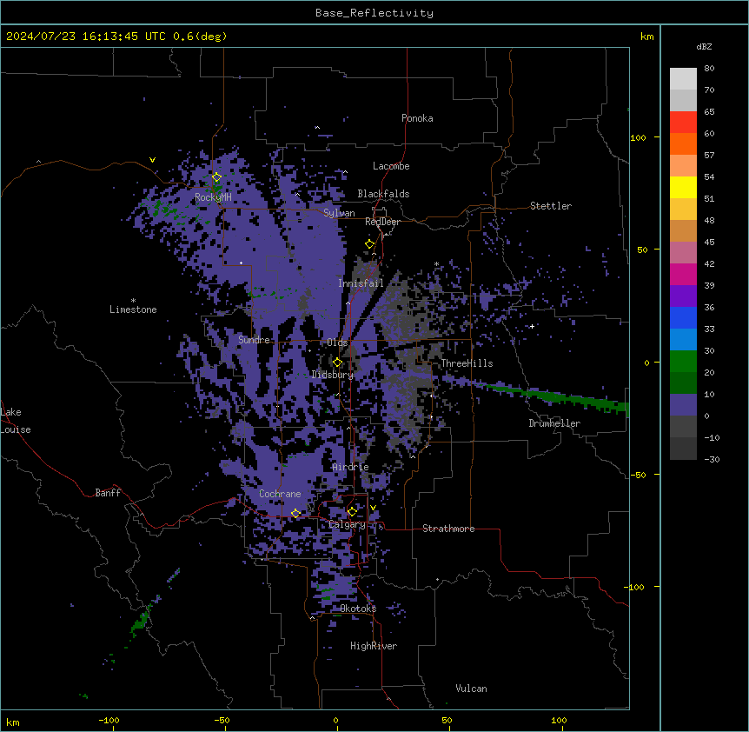749x732 pixels.
Task: Click the Limestone label
Action: 133,309
